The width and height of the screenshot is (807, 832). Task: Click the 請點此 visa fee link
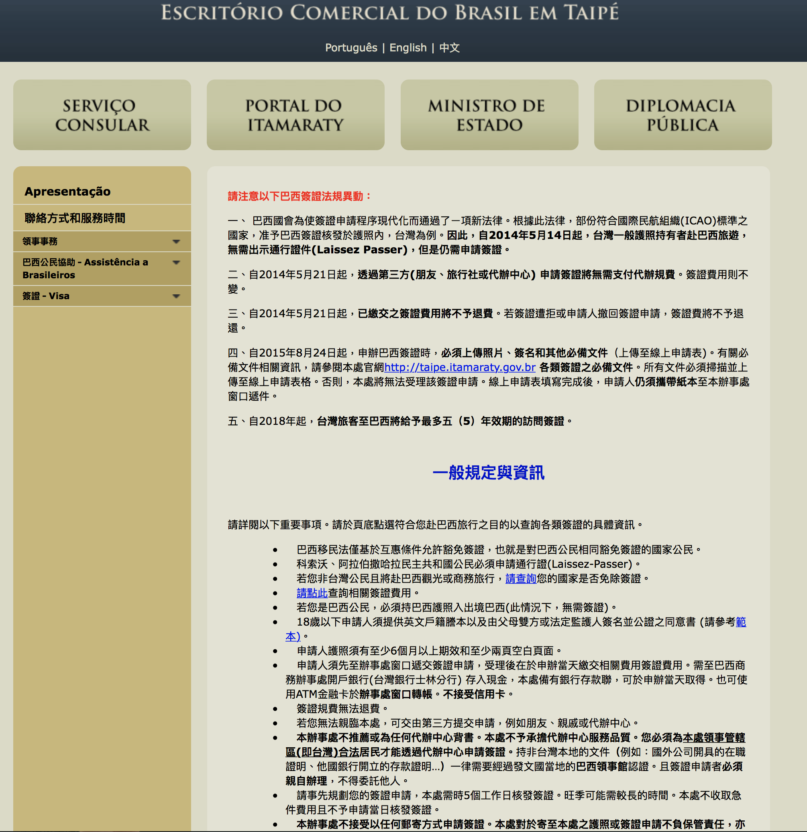[312, 593]
